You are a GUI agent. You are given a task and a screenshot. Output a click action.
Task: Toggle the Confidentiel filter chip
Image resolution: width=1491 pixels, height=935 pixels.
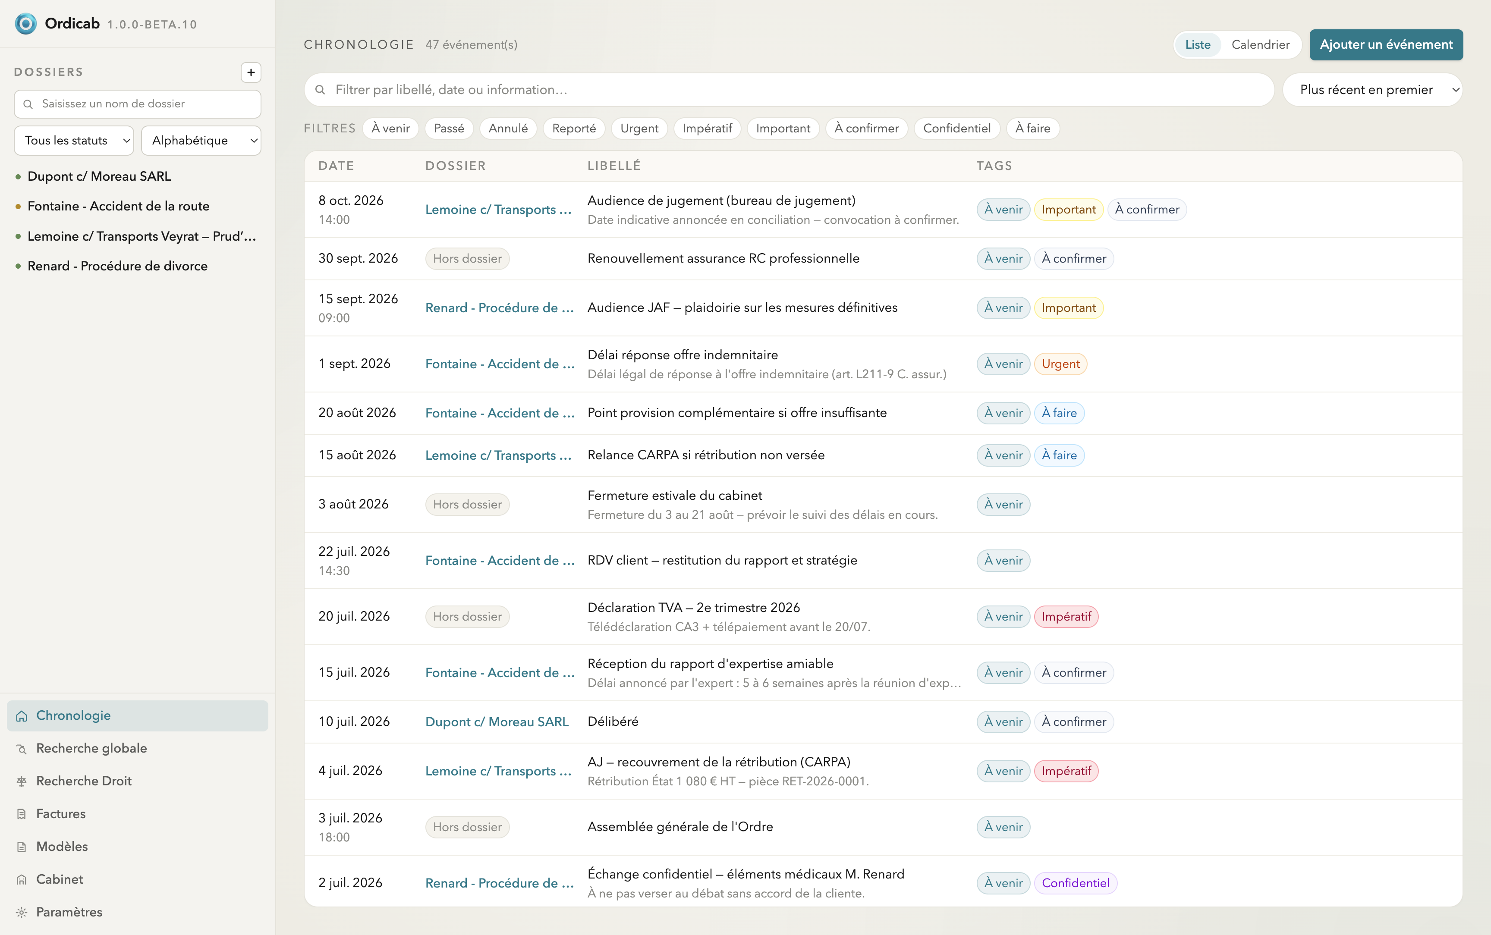[956, 128]
